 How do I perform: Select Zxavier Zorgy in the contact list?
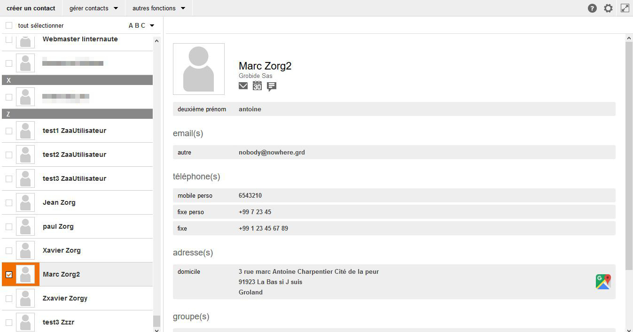[65, 298]
